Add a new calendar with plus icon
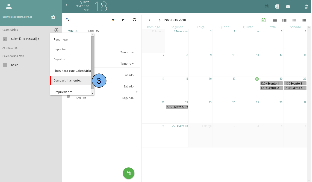 57,30
